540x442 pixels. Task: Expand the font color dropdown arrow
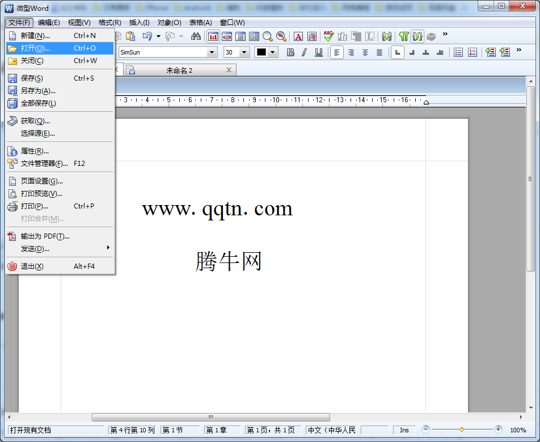[273, 52]
